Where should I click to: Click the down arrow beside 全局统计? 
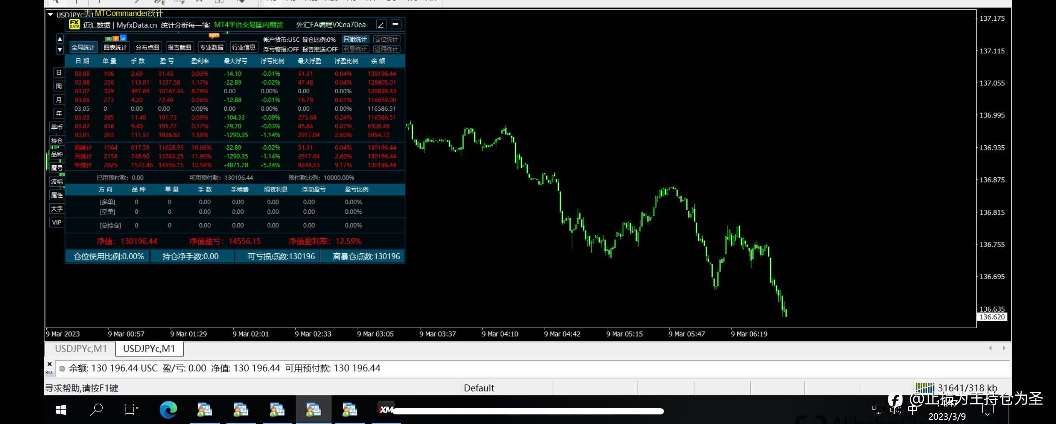pos(60,50)
